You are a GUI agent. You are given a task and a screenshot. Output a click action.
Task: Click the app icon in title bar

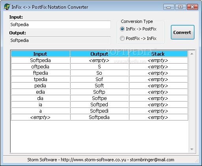(7, 7)
